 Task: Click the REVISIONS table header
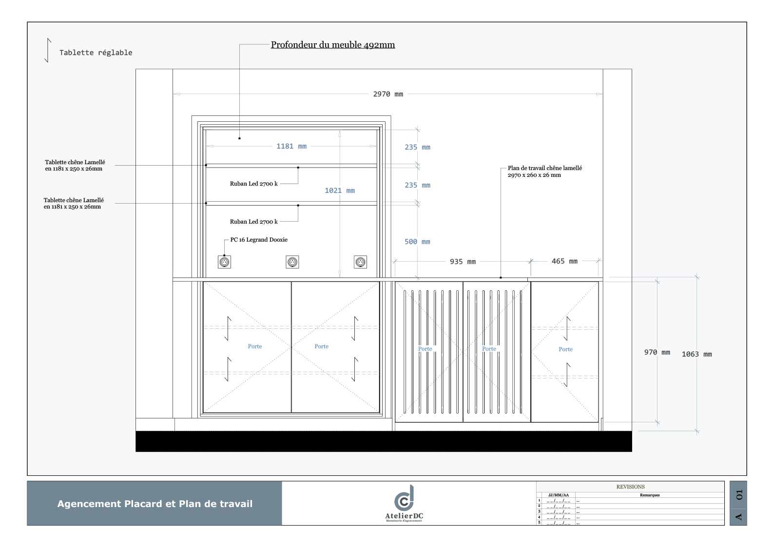coord(630,487)
